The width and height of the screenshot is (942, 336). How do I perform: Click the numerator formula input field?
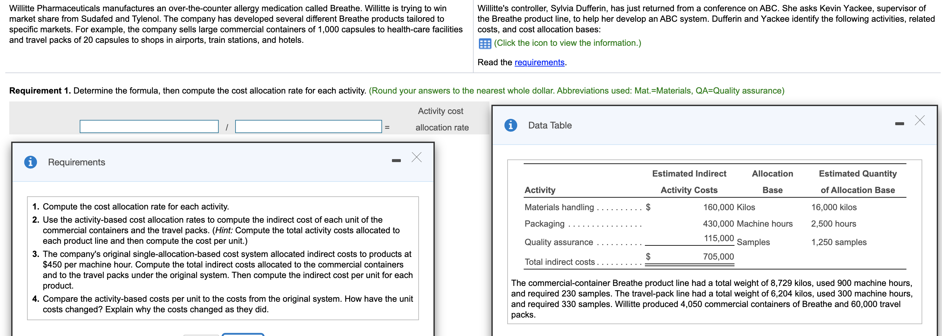pyautogui.click(x=149, y=126)
